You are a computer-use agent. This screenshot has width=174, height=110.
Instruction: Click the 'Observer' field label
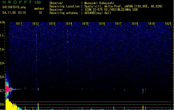56,3
